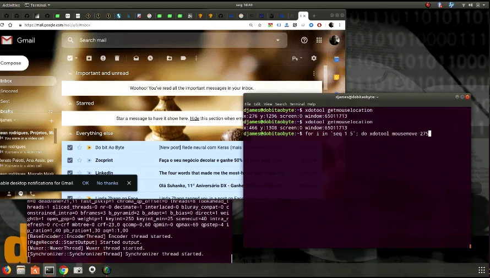
Task: Start new hangouts conversation plus
Action: [x=52, y=121]
